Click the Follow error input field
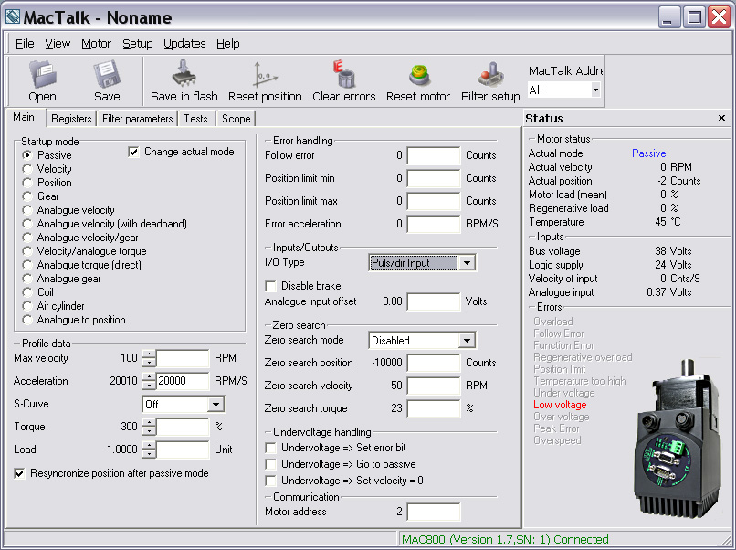Screen dimensions: 736x550 (433, 155)
